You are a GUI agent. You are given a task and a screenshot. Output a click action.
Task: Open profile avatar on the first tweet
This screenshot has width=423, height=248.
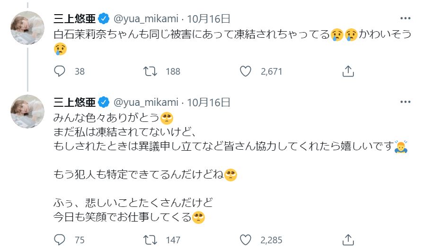tap(27, 28)
